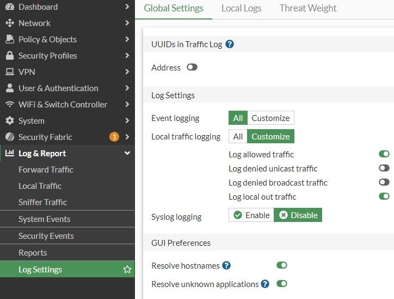The height and width of the screenshot is (299, 394).
Task: Switch to the Local Logs tab
Action: 241,8
